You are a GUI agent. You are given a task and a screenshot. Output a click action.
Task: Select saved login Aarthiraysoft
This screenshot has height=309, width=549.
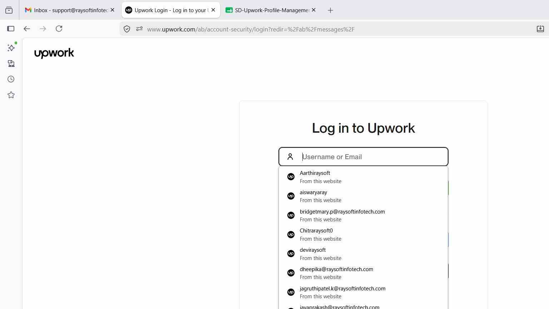tap(363, 177)
